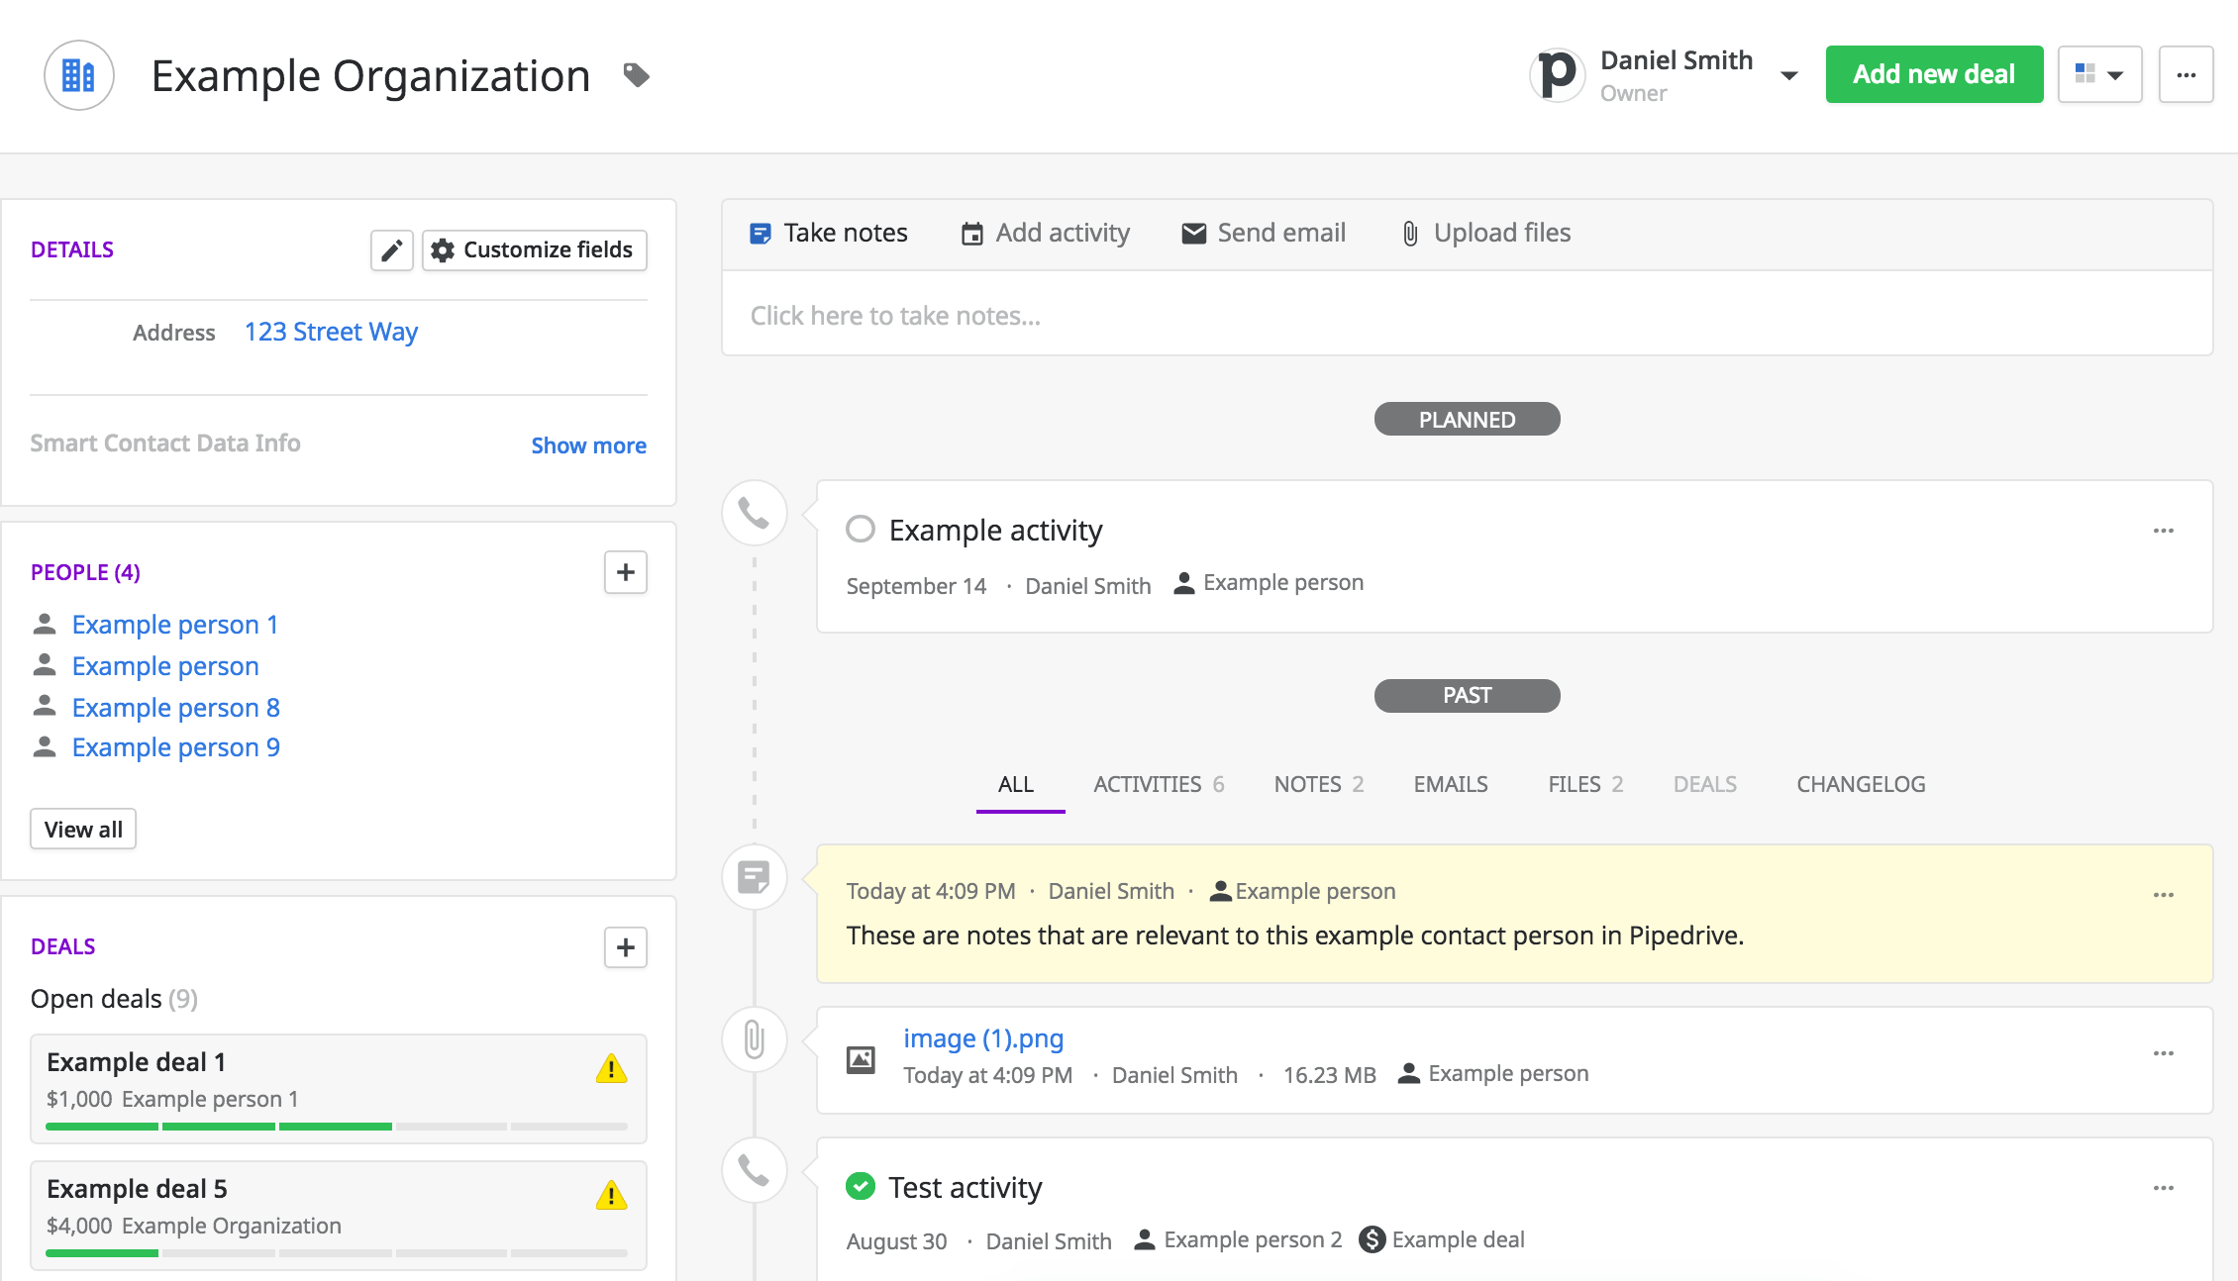Open Example person 8 link
This screenshot has height=1281, width=2238.
click(176, 708)
